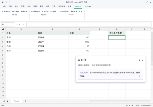Select cell B3 showing 进行中

(53, 42)
